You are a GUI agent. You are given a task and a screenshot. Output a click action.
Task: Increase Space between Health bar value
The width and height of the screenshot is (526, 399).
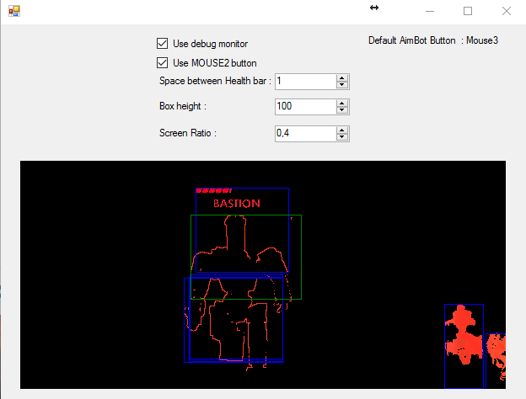(342, 78)
